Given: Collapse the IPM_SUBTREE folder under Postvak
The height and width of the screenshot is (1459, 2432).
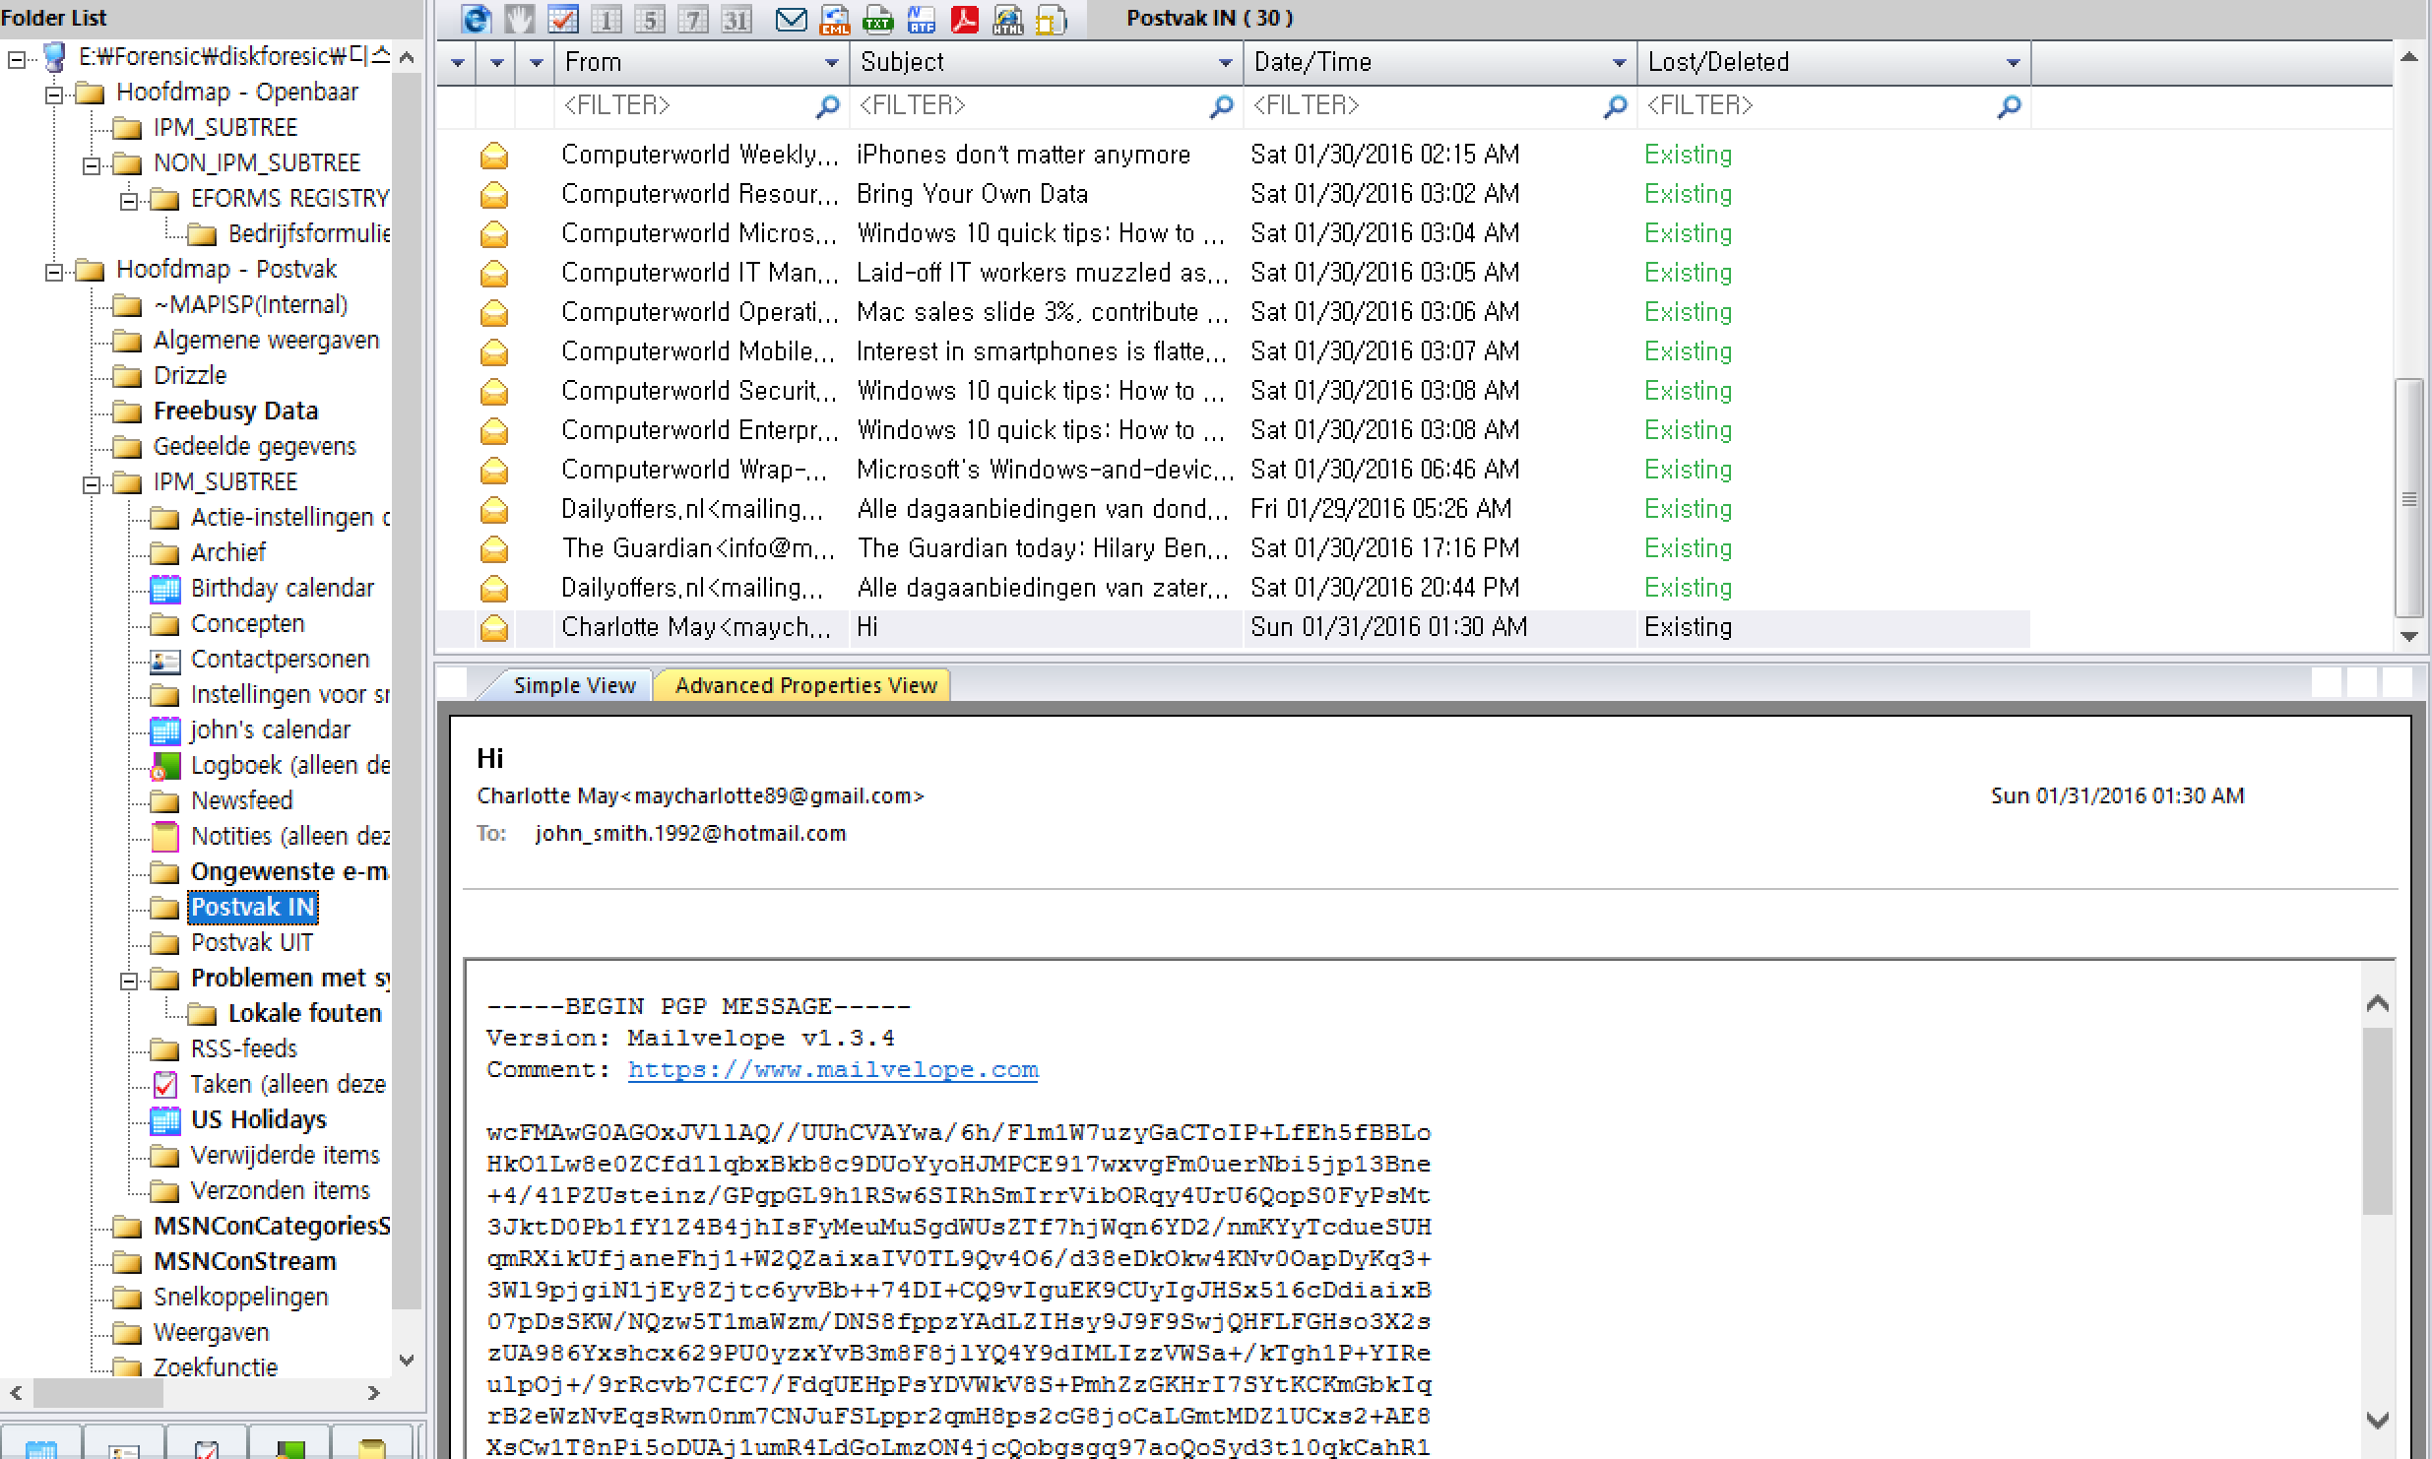Looking at the screenshot, I should click(x=92, y=483).
